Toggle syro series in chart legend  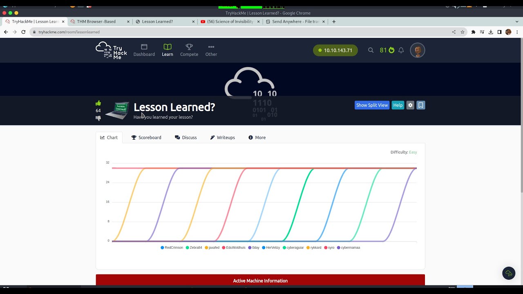[329, 247]
